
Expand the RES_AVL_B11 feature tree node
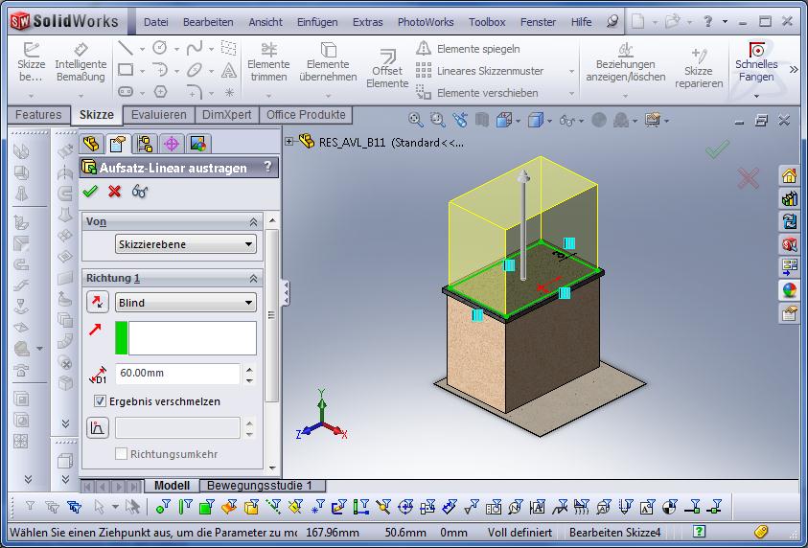[289, 142]
